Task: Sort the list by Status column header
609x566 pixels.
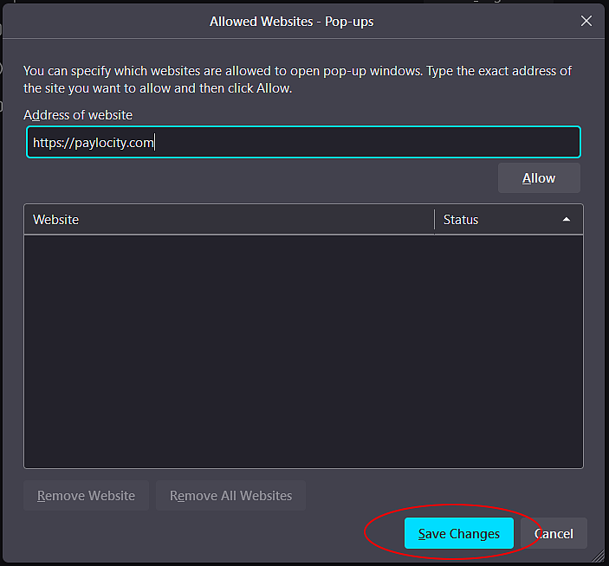Action: [494, 220]
